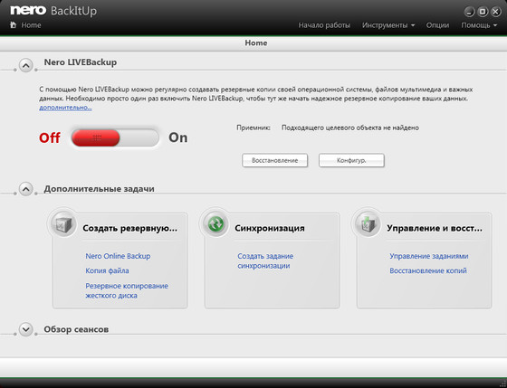Open the Nero Online Backup link
Image resolution: width=507 pixels, height=388 pixels.
pos(118,256)
